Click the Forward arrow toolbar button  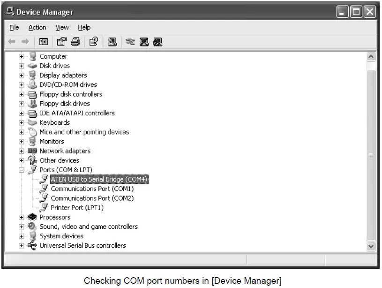25,42
